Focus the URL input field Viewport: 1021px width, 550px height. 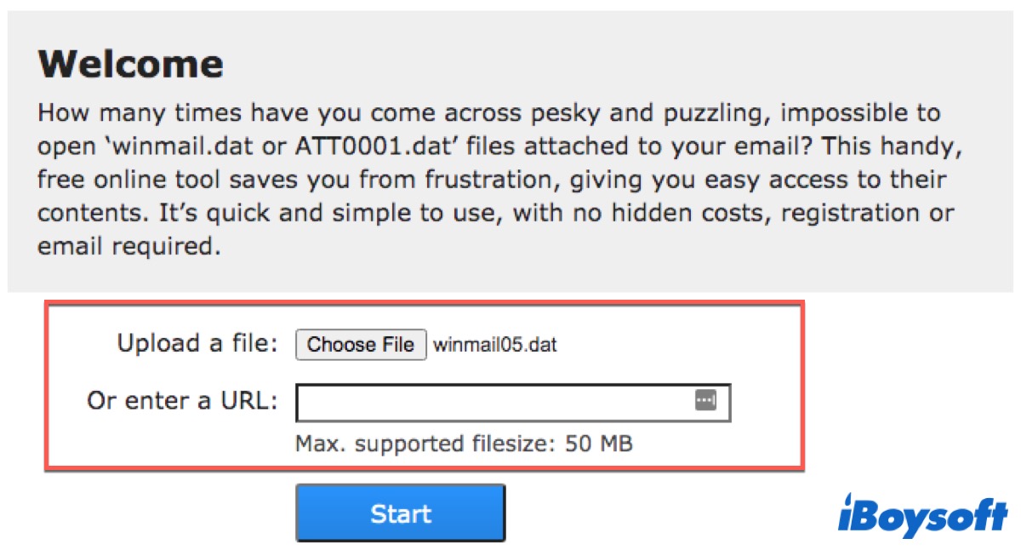[493, 403]
